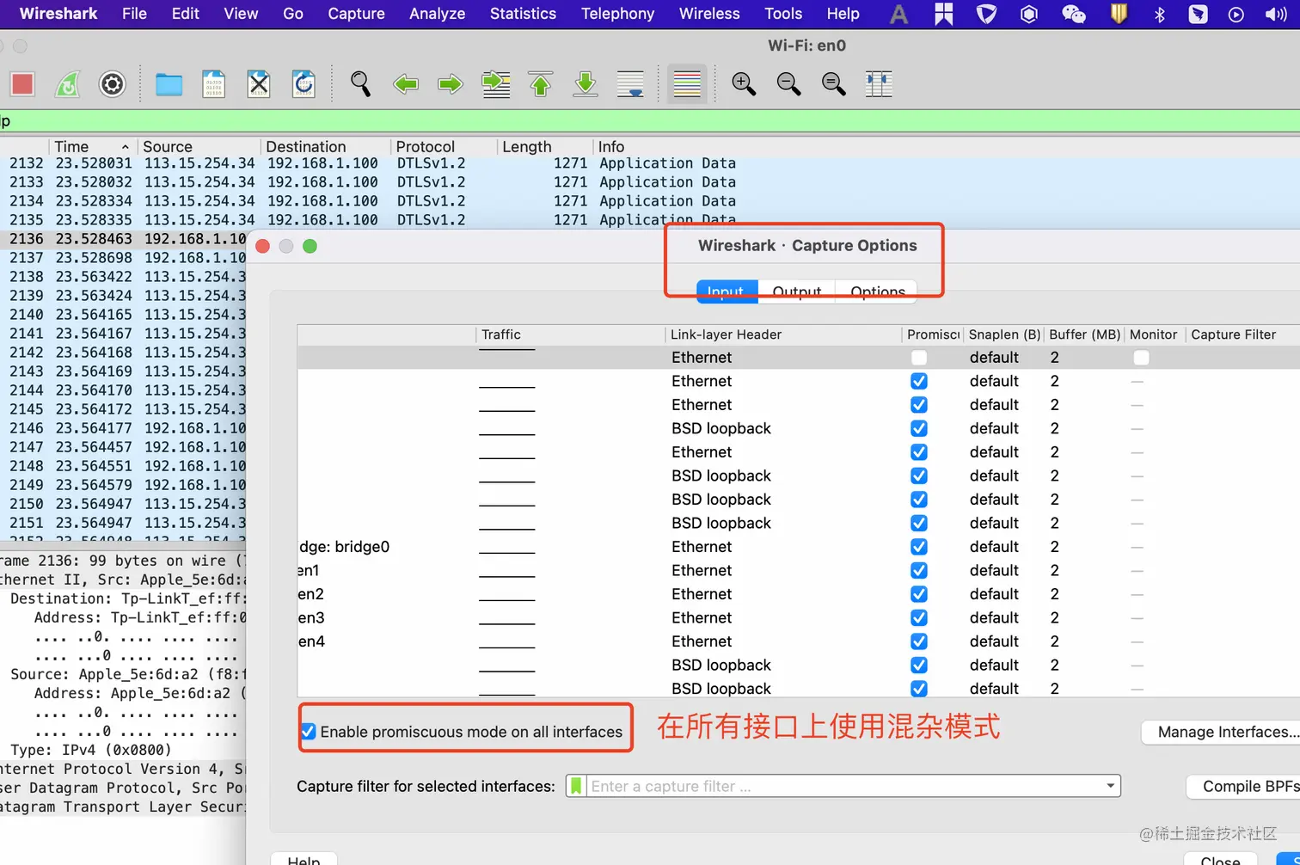Uncheck promiscuous mode for bridge0
The width and height of the screenshot is (1300, 865).
(x=919, y=547)
